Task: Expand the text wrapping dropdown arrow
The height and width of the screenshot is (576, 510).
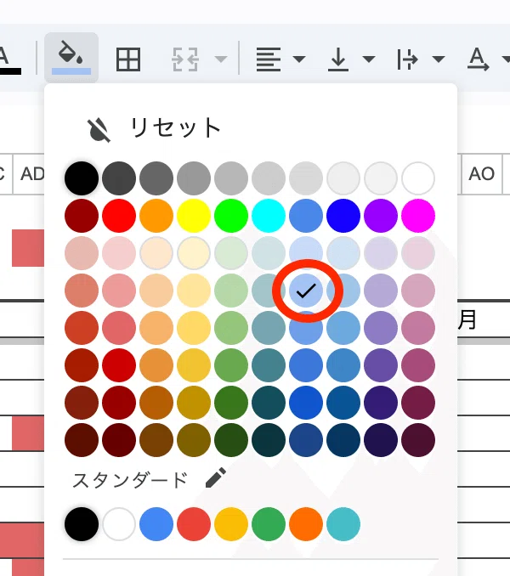Action: coord(439,59)
